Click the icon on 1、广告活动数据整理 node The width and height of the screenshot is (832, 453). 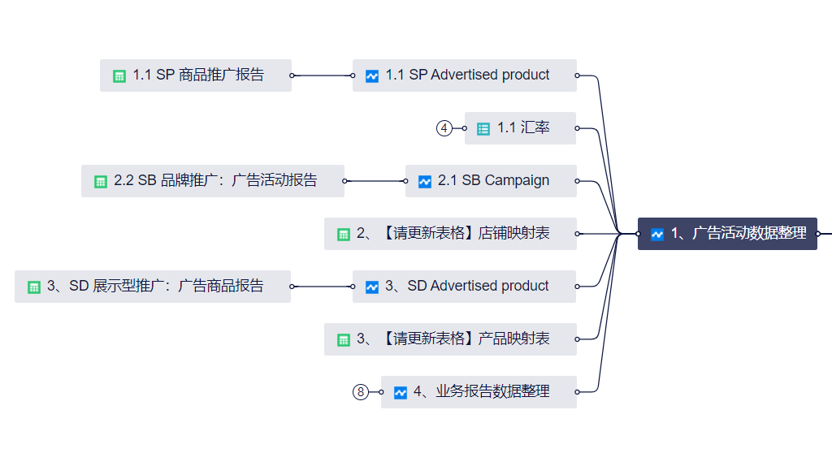[x=657, y=234]
